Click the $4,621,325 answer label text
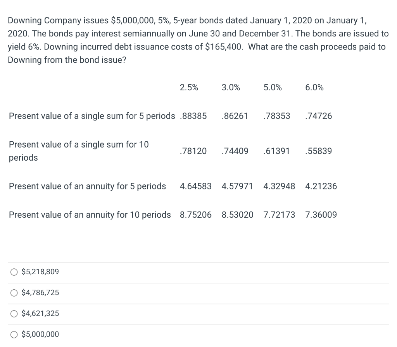Viewport: 397px width, 347px height. [x=40, y=314]
